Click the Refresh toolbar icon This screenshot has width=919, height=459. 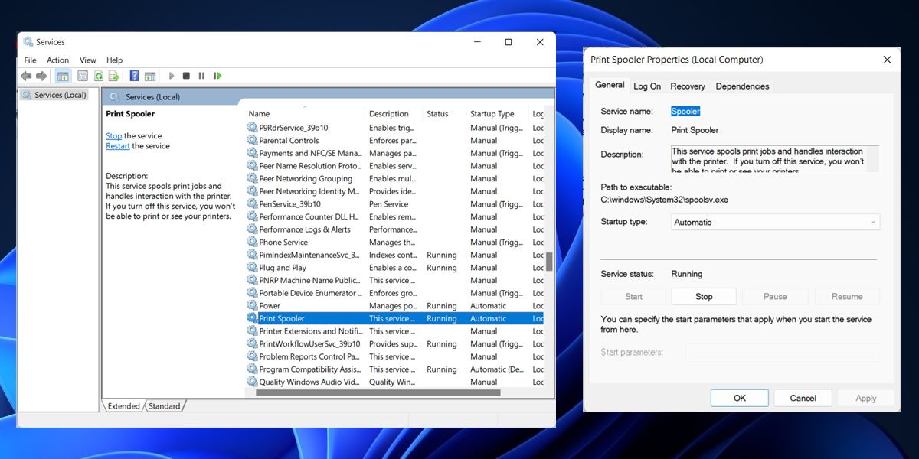[99, 76]
